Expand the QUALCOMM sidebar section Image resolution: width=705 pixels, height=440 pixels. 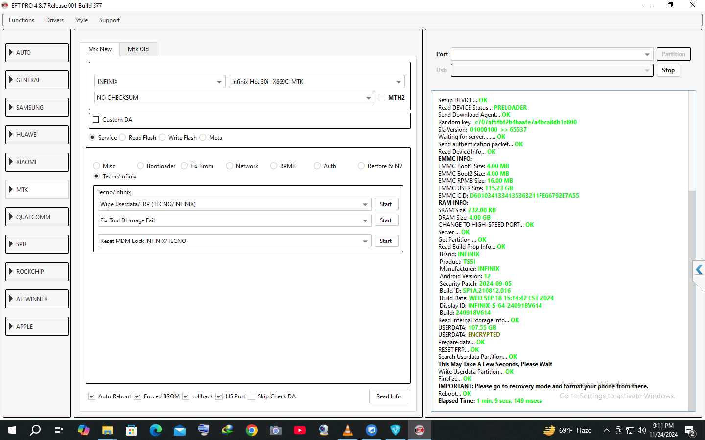point(37,217)
